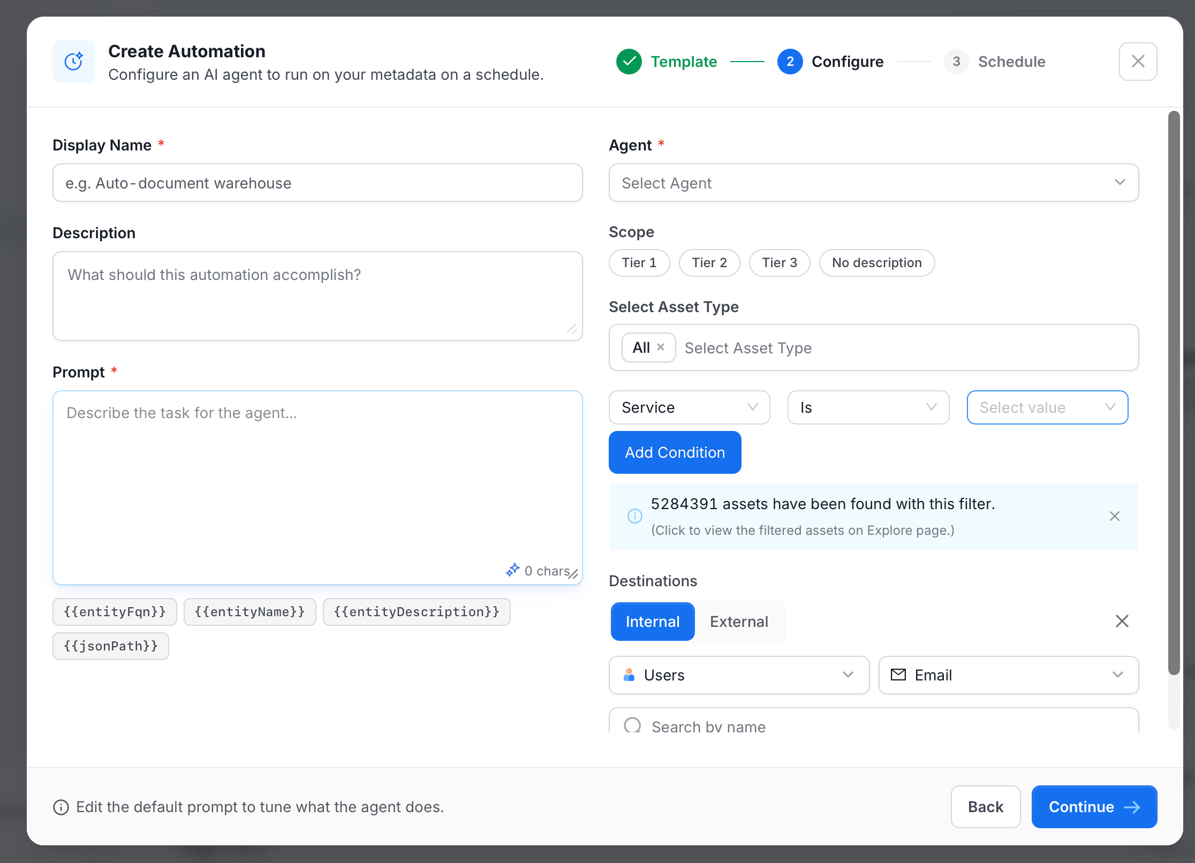Open the Select Agent dropdown
The width and height of the screenshot is (1195, 863).
coord(874,183)
